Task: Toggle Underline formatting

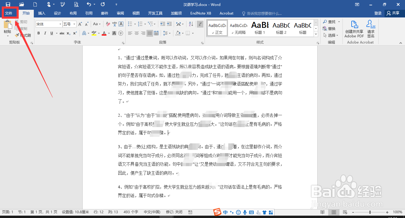Action: (x=52, y=33)
